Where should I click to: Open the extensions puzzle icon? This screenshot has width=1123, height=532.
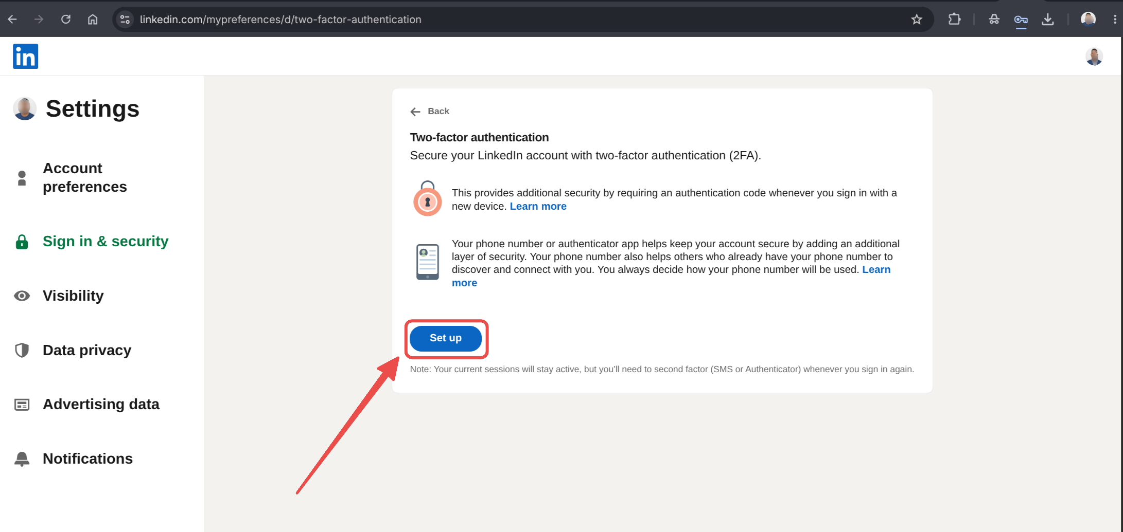(954, 20)
